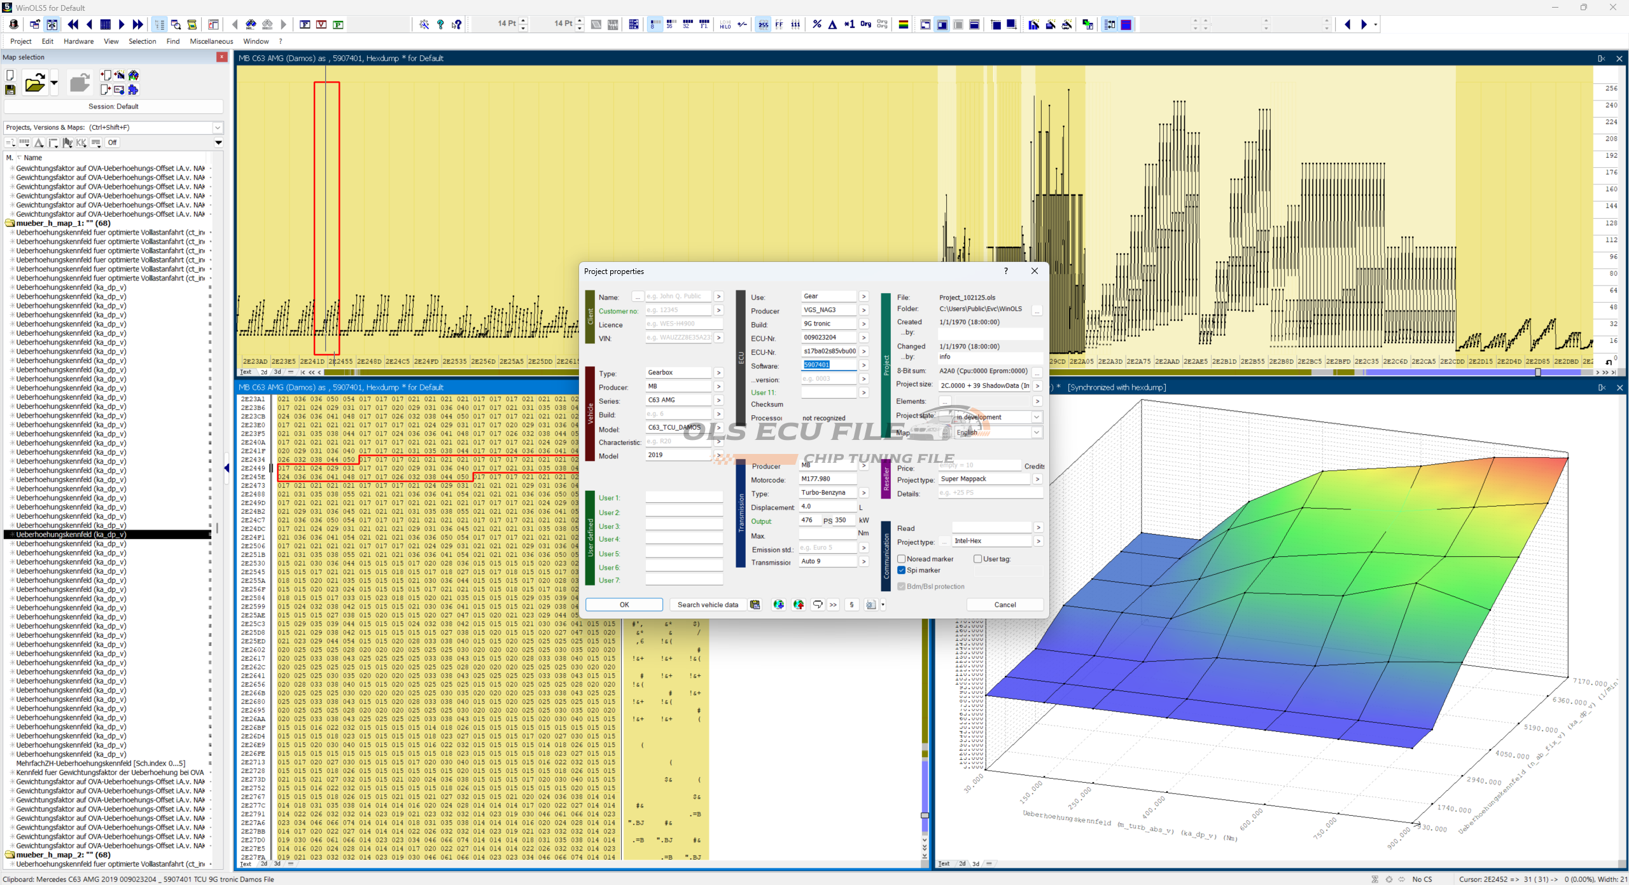Tick the User tag checkbox
Image resolution: width=1629 pixels, height=885 pixels.
977,559
